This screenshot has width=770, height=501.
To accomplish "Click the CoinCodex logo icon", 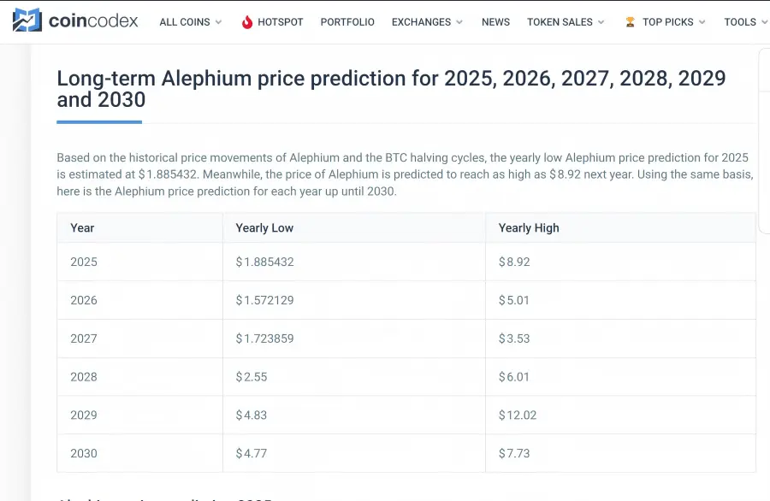I will pos(26,21).
